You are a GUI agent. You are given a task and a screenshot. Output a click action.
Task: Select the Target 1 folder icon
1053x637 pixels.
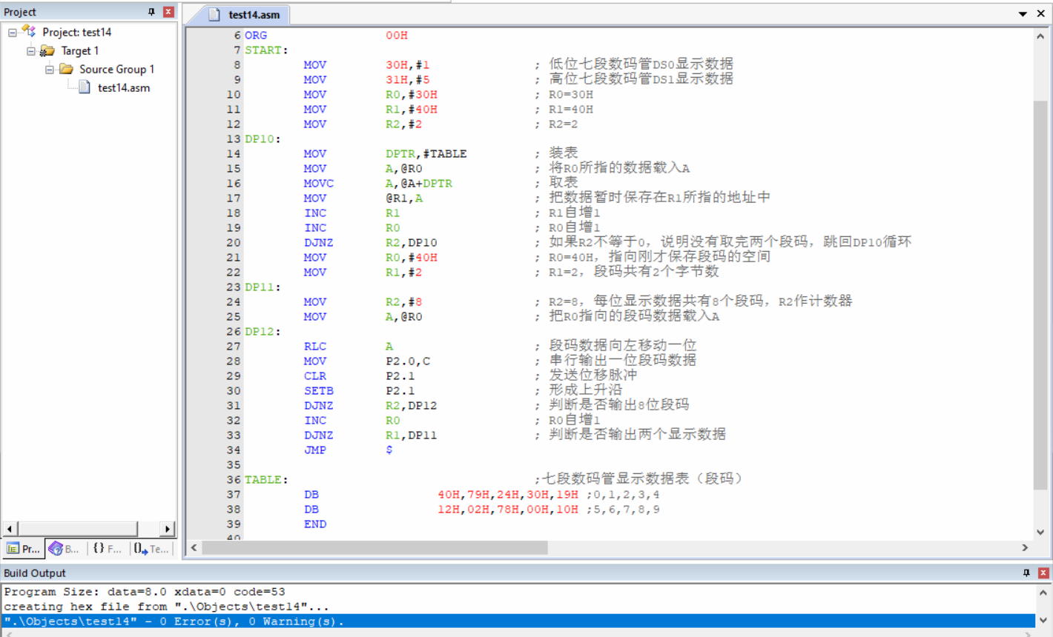(47, 50)
